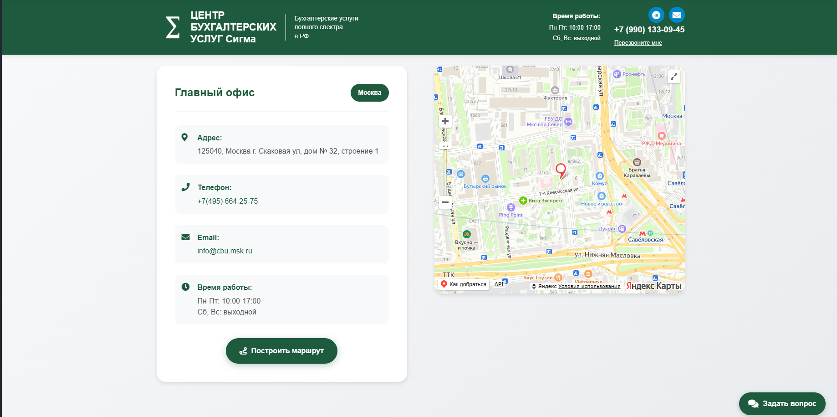Click the map zoom slider handle
The image size is (837, 417).
(445, 146)
